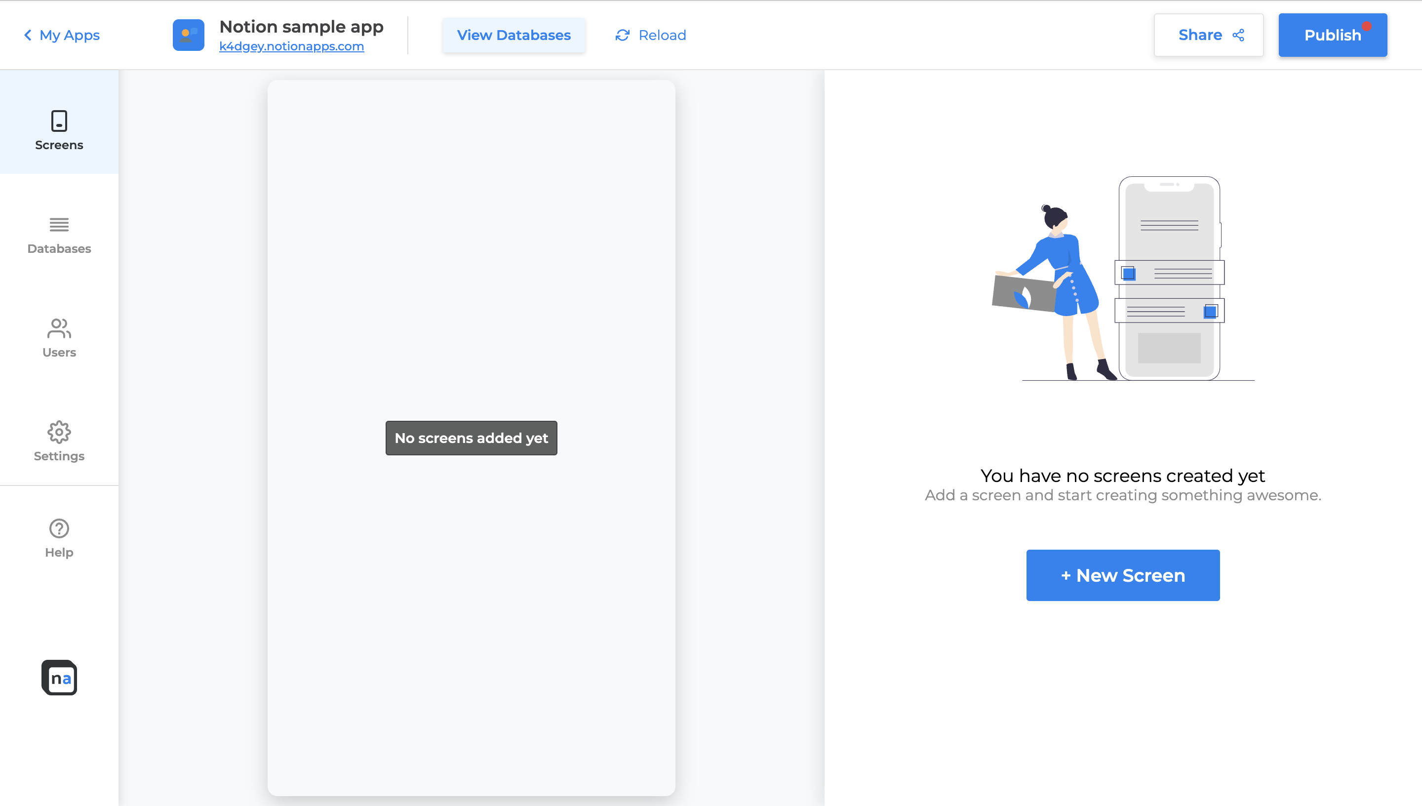Click the Reload refresh icon
Viewport: 1422px width, 806px height.
pyautogui.click(x=623, y=35)
